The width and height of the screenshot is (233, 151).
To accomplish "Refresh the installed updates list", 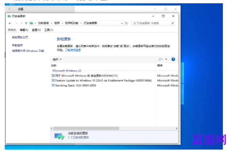I will (x=126, y=23).
